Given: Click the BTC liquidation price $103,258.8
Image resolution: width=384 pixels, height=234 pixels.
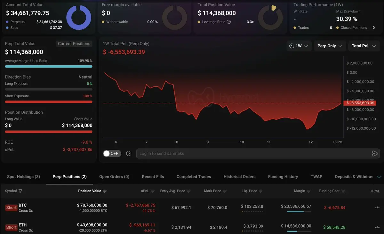Looking at the screenshot, I should point(252,207).
